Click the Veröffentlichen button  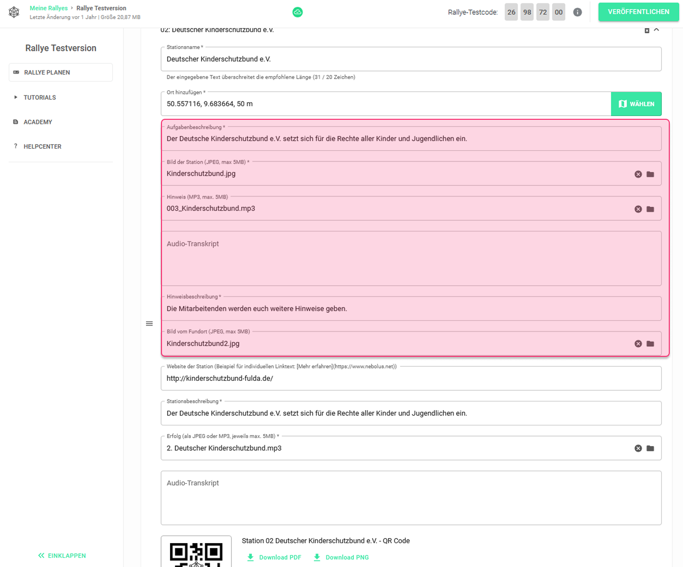click(638, 12)
